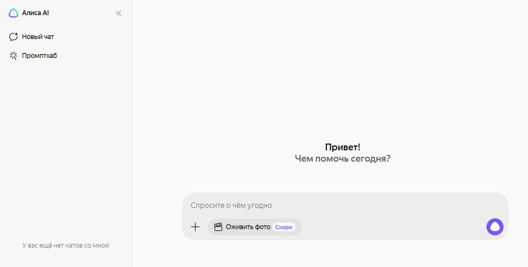Attach a file using the plus button
This screenshot has width=528, height=267.
pyautogui.click(x=195, y=226)
